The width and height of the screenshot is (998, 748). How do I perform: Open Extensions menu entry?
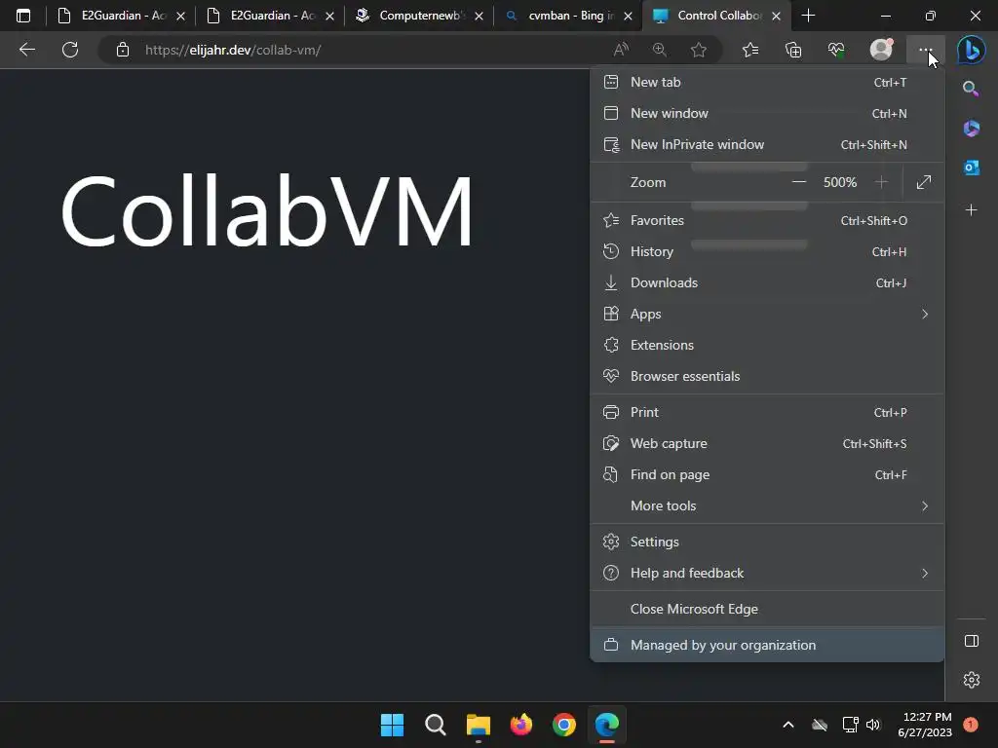tap(766, 346)
